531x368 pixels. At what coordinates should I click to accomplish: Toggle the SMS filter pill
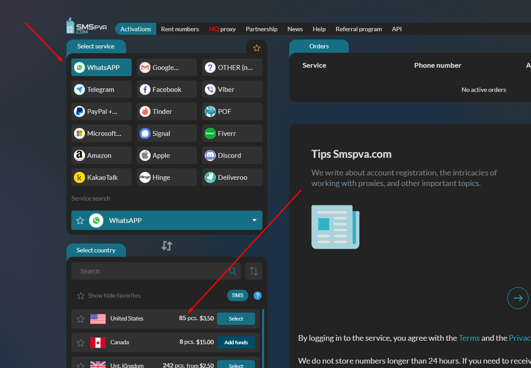tap(238, 295)
